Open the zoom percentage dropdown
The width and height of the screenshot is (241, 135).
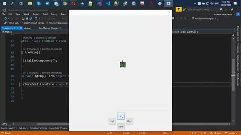click(11, 124)
